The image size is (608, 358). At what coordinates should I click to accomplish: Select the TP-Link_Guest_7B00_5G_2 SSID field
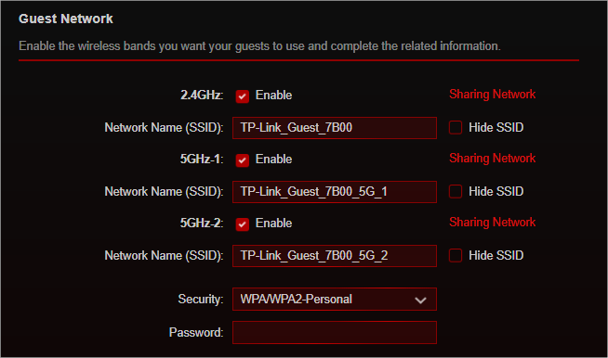tap(335, 256)
